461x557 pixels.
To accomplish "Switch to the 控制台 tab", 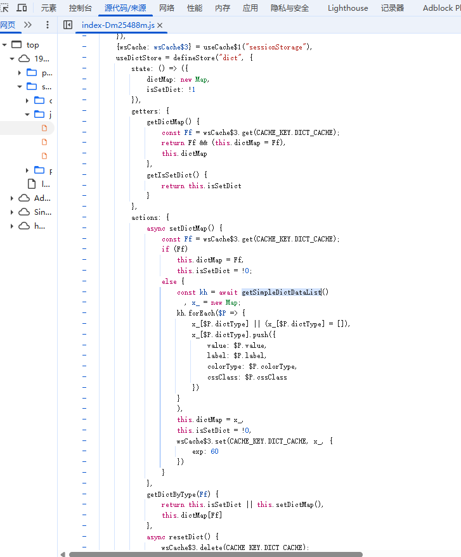I will click(80, 8).
